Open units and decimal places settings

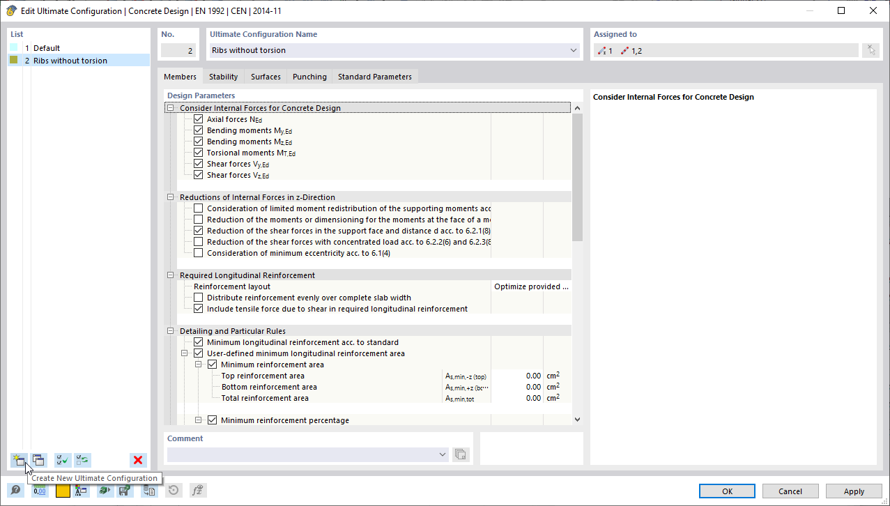(40, 491)
